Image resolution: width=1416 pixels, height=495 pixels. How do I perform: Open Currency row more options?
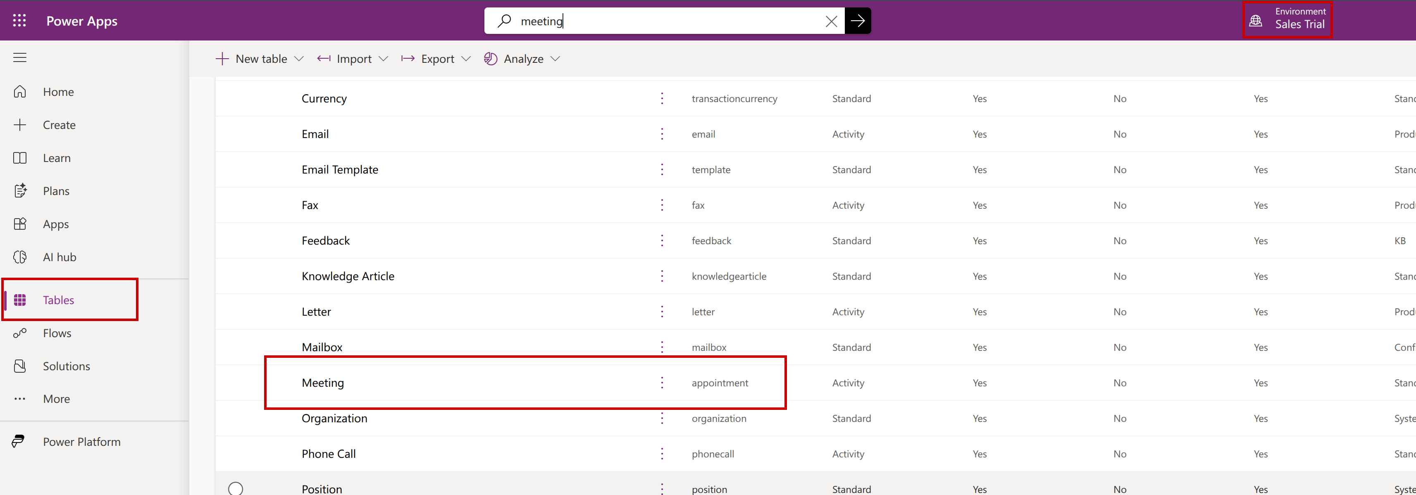[662, 98]
